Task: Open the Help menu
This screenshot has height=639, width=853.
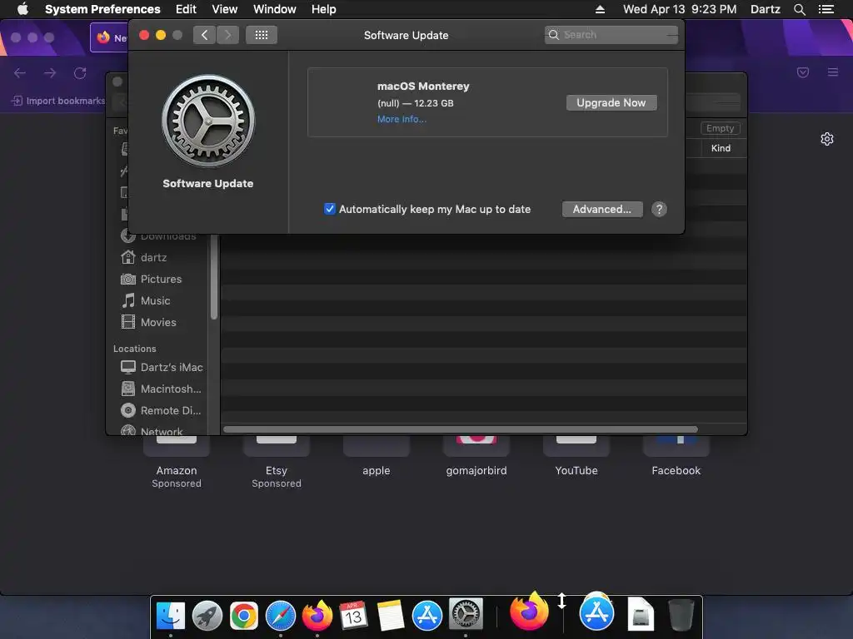Action: tap(323, 9)
